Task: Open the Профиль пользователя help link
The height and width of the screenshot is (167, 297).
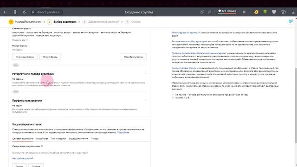Action: tap(199, 53)
